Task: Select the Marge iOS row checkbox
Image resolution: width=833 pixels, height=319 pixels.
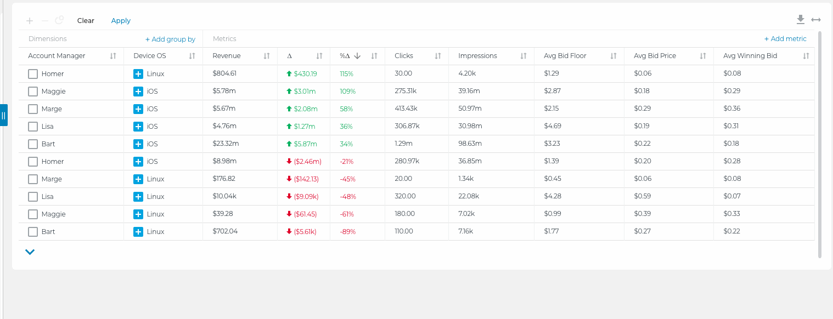Action: (33, 109)
